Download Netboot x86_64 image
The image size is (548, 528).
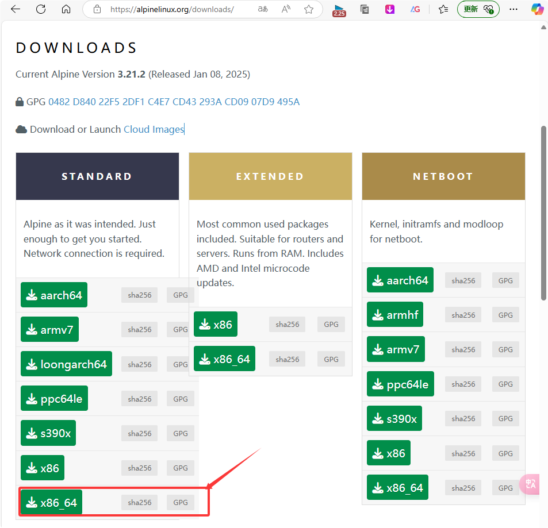(397, 487)
